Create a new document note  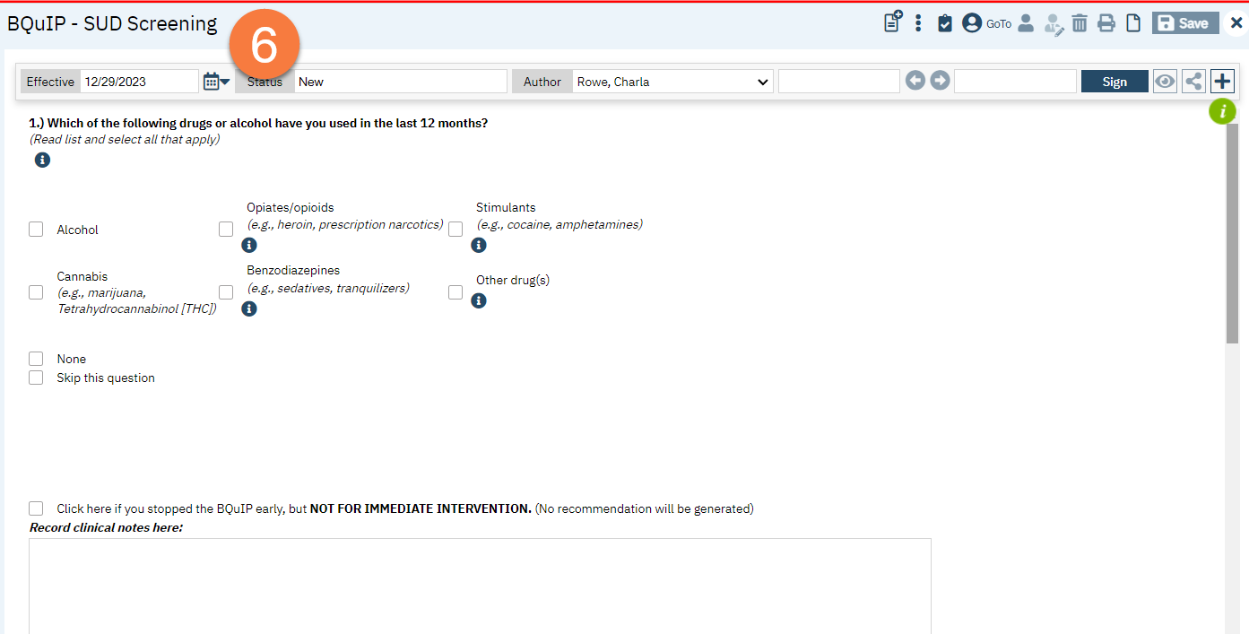(891, 22)
